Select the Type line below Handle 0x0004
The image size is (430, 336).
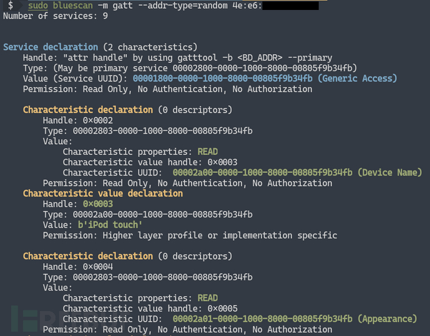coord(148,277)
